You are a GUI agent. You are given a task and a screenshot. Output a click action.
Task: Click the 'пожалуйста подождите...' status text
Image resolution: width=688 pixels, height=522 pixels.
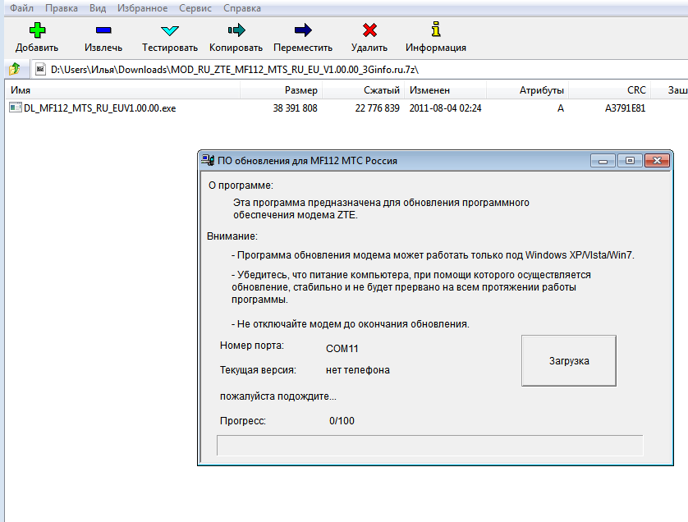pos(278,396)
